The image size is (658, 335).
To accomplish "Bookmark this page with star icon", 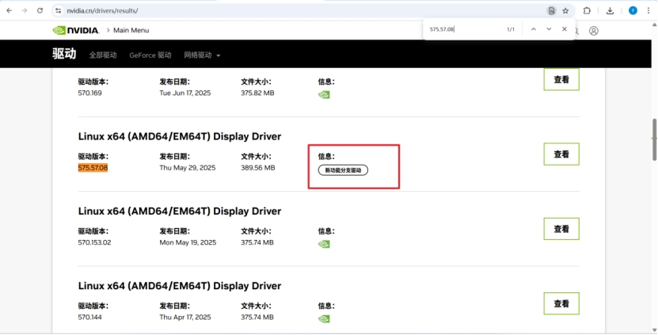I will pos(565,11).
